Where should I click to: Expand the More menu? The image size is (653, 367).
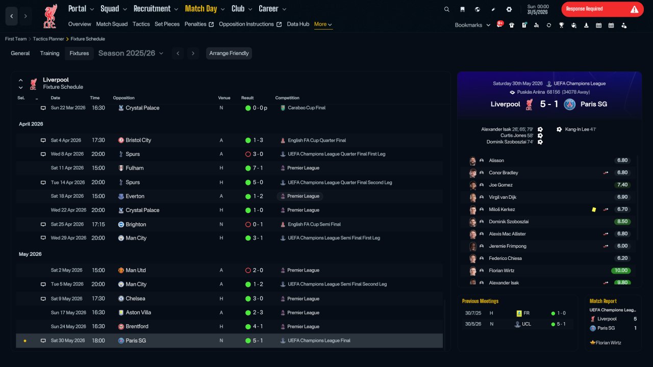pos(323,24)
